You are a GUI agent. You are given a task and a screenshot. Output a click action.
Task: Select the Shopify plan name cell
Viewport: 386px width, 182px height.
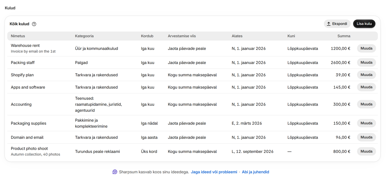(x=22, y=75)
